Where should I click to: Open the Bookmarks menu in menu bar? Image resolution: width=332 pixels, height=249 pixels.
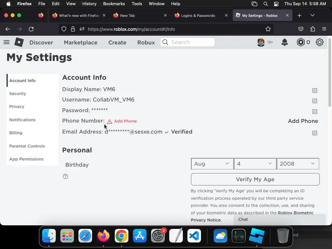114,4
